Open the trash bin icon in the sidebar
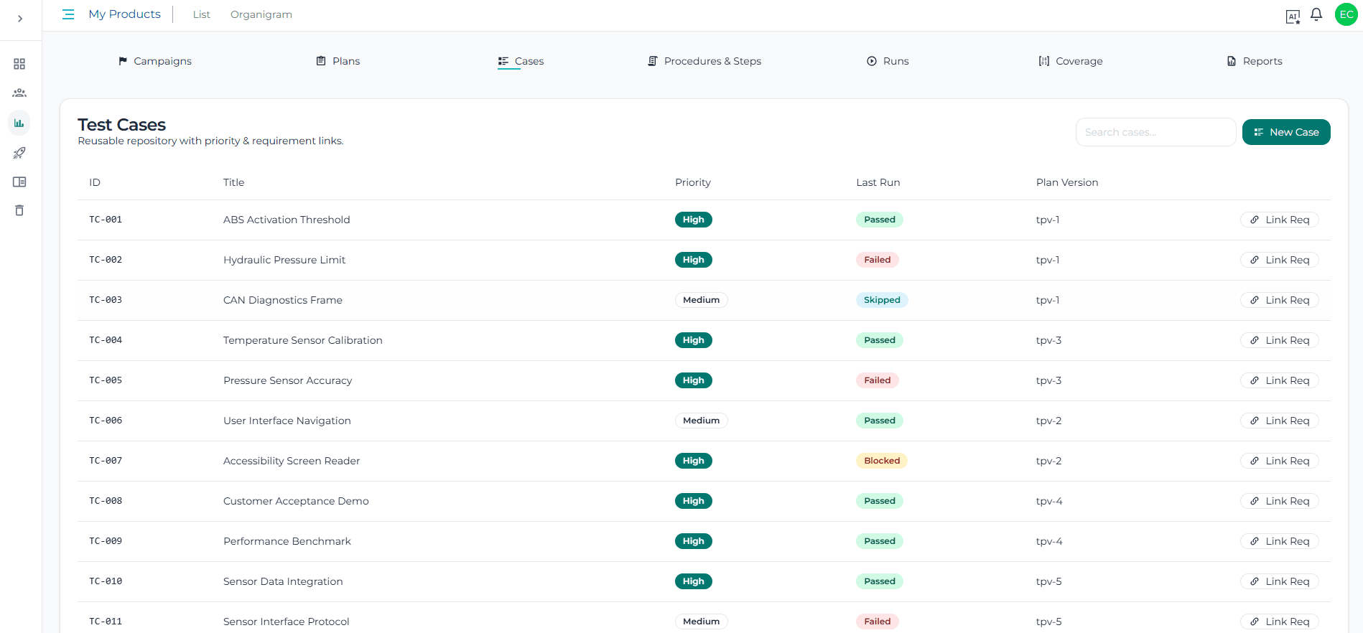Screen dimensions: 1363x633 pos(19,210)
